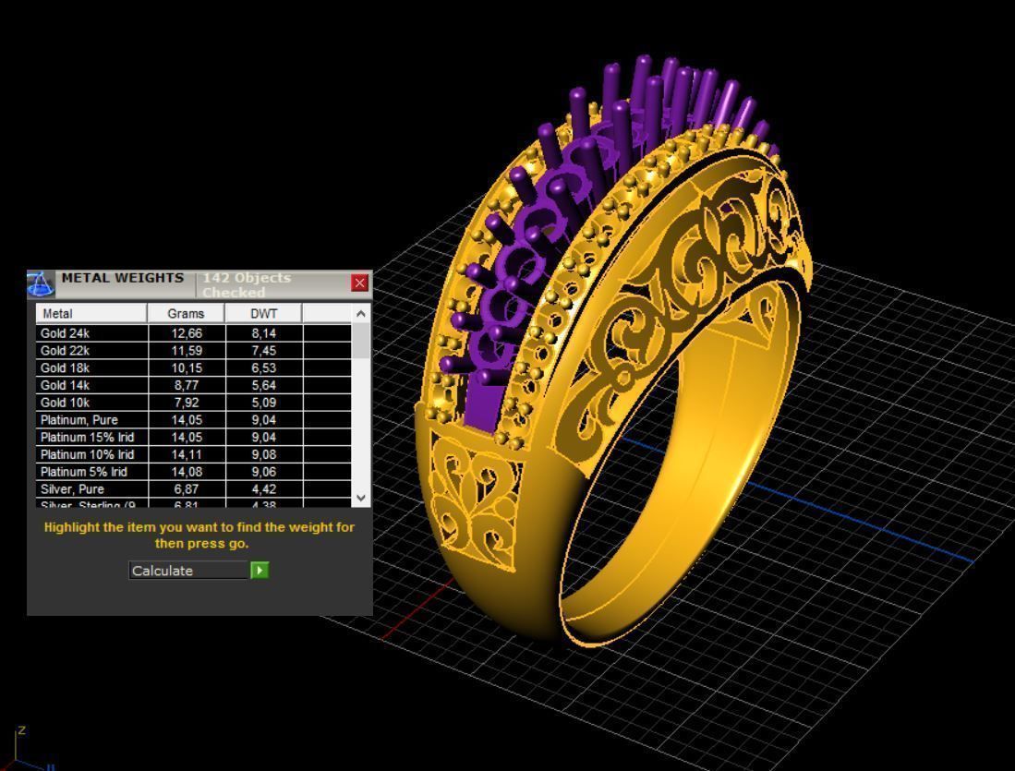This screenshot has height=771, width=1015.
Task: Select the Platinum, Pure row
Action: pyautogui.click(x=194, y=420)
